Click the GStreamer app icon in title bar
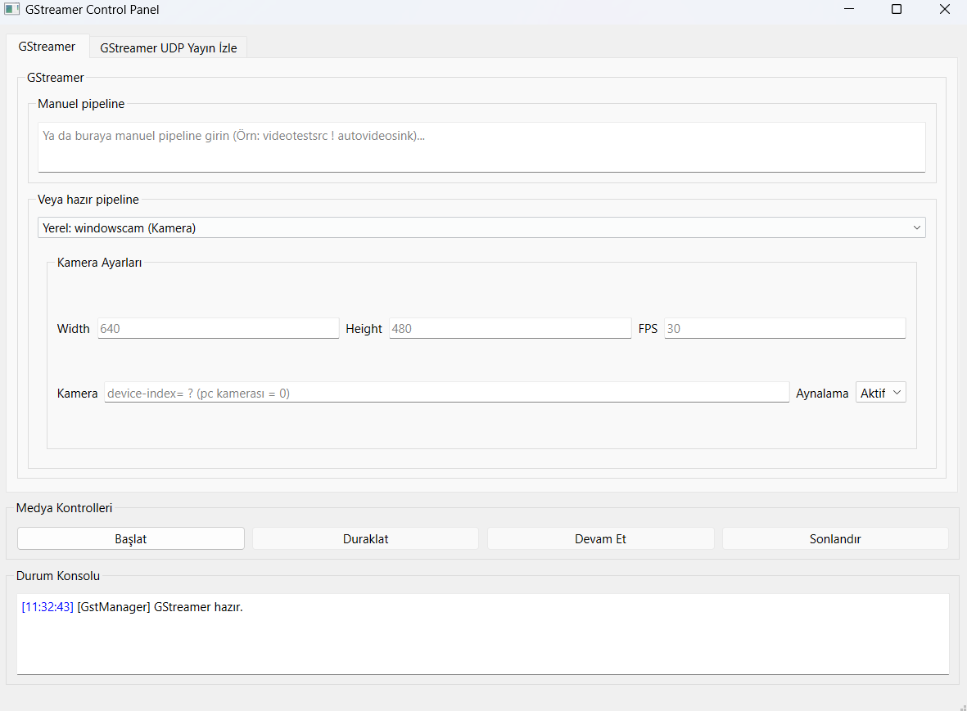 coord(11,10)
